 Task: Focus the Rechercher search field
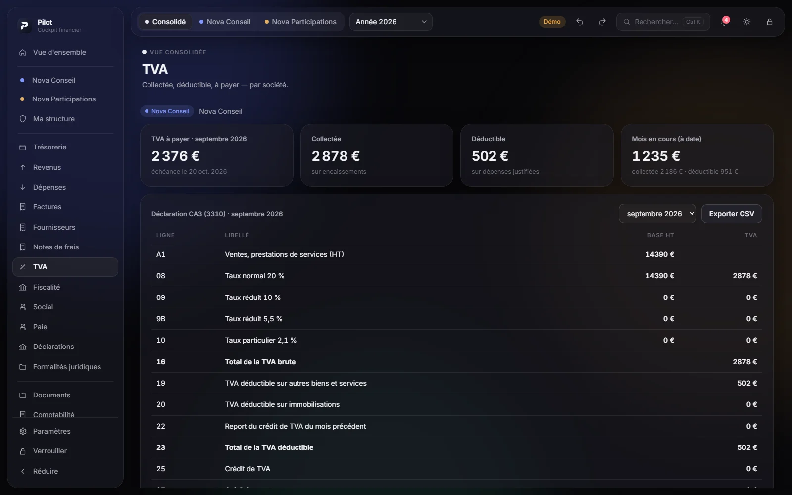click(663, 22)
